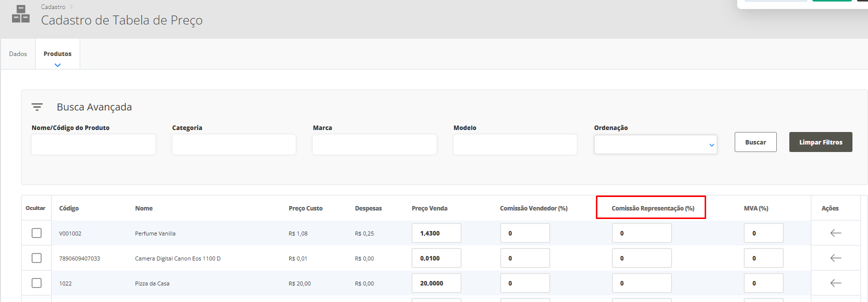Check Ocultar box for Camera Digital Canon
This screenshot has width=868, height=302.
coord(37,258)
